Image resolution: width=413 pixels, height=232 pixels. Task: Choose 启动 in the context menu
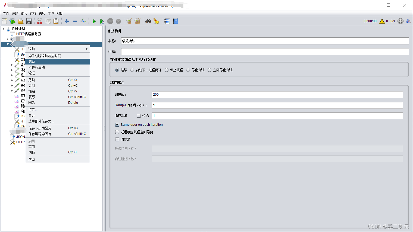[57, 62]
